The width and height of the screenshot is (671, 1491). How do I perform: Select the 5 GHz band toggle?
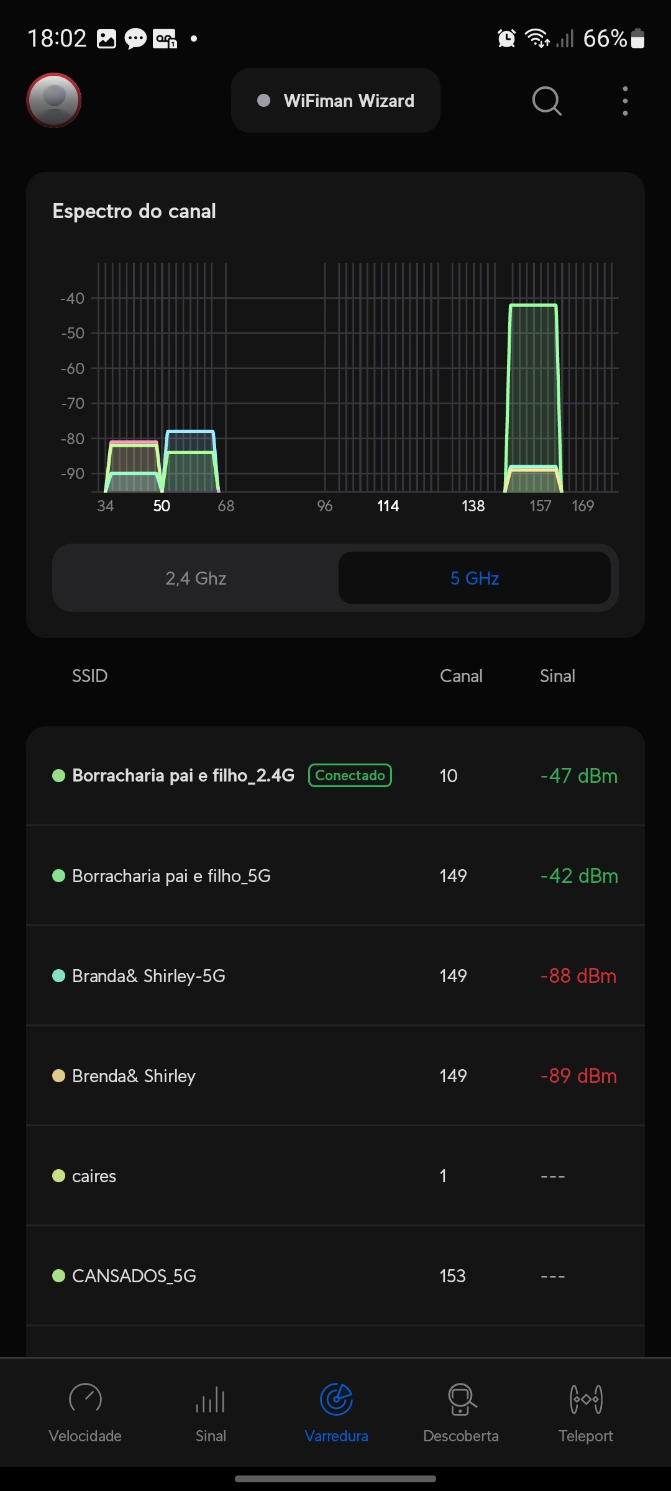tap(475, 578)
